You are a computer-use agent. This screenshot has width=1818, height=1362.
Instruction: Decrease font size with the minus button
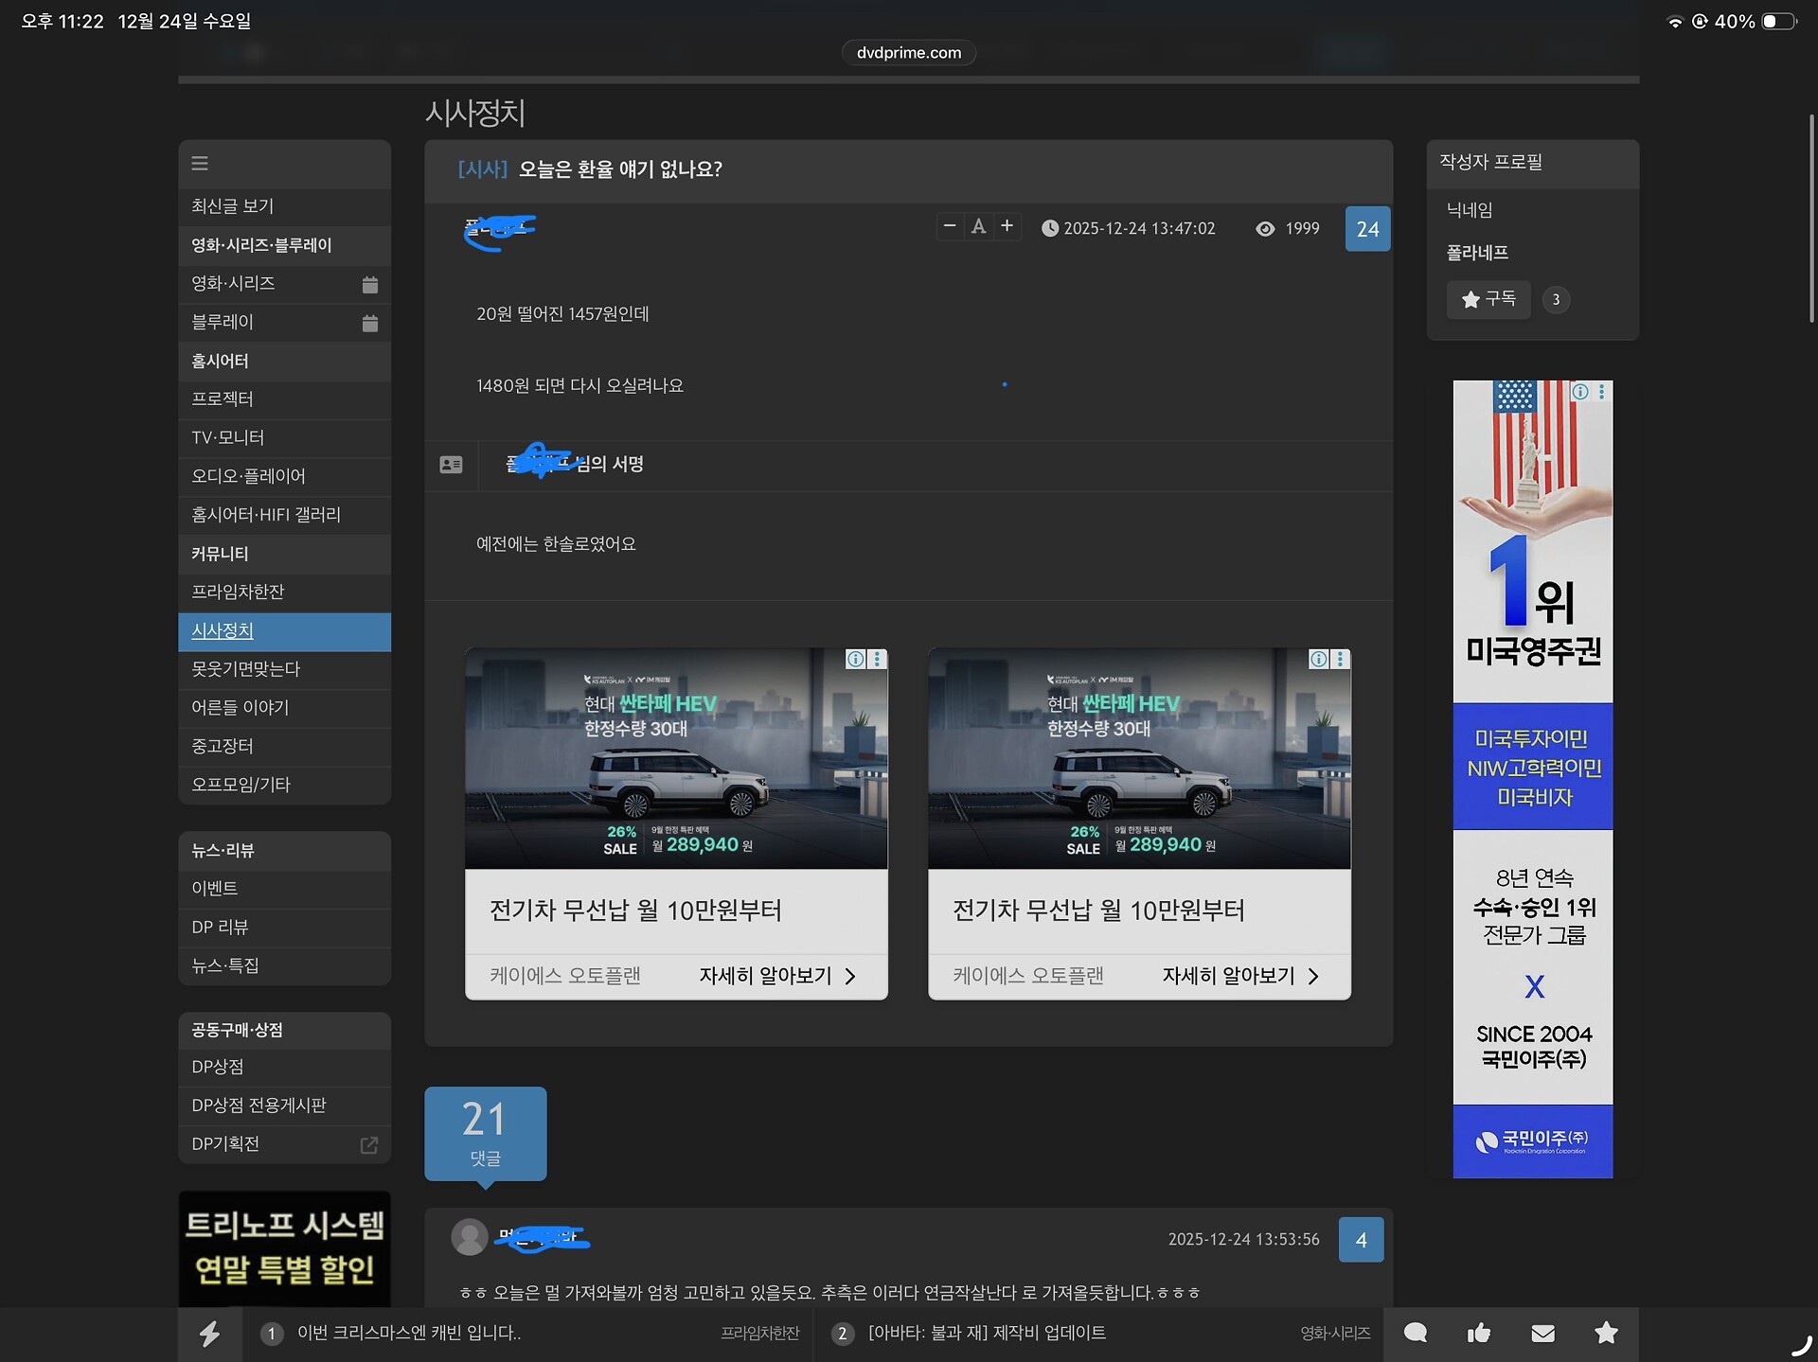(950, 226)
